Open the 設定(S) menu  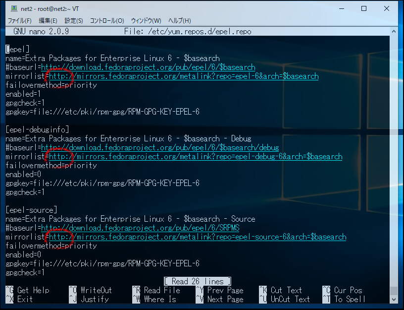coord(74,21)
